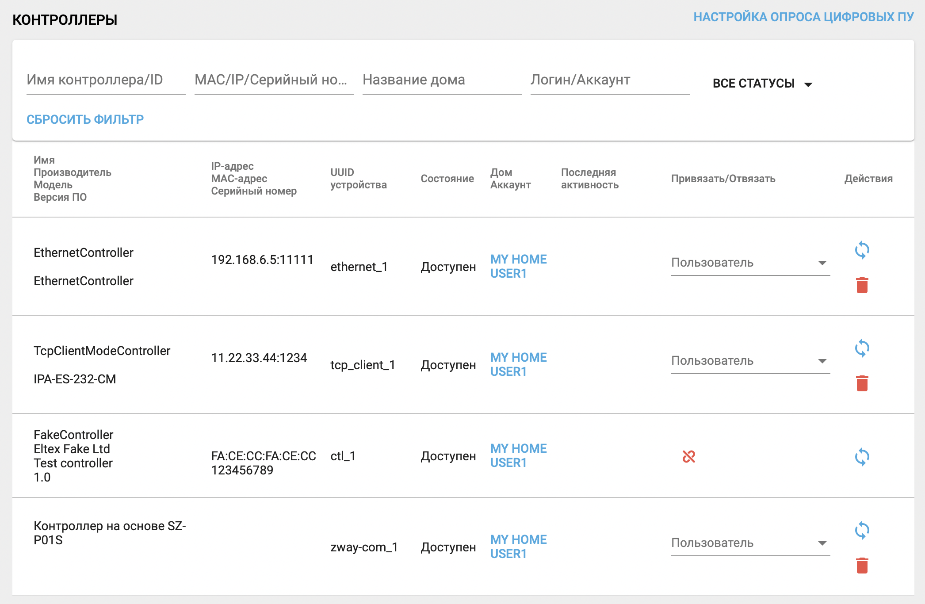Viewport: 925px width, 604px height.
Task: Refresh the TcpClientModeController row
Action: 862,348
